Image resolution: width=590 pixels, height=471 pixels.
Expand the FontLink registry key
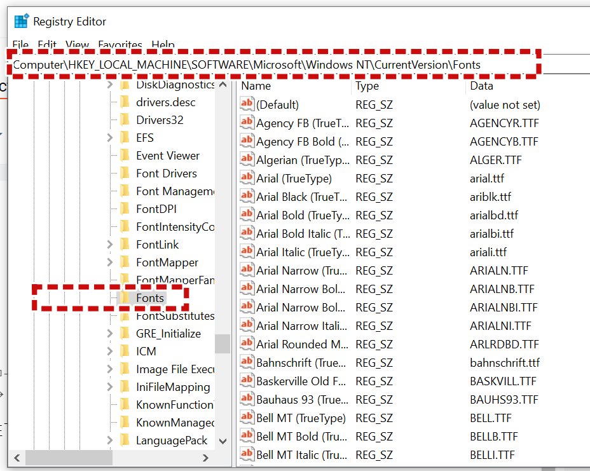coord(109,245)
